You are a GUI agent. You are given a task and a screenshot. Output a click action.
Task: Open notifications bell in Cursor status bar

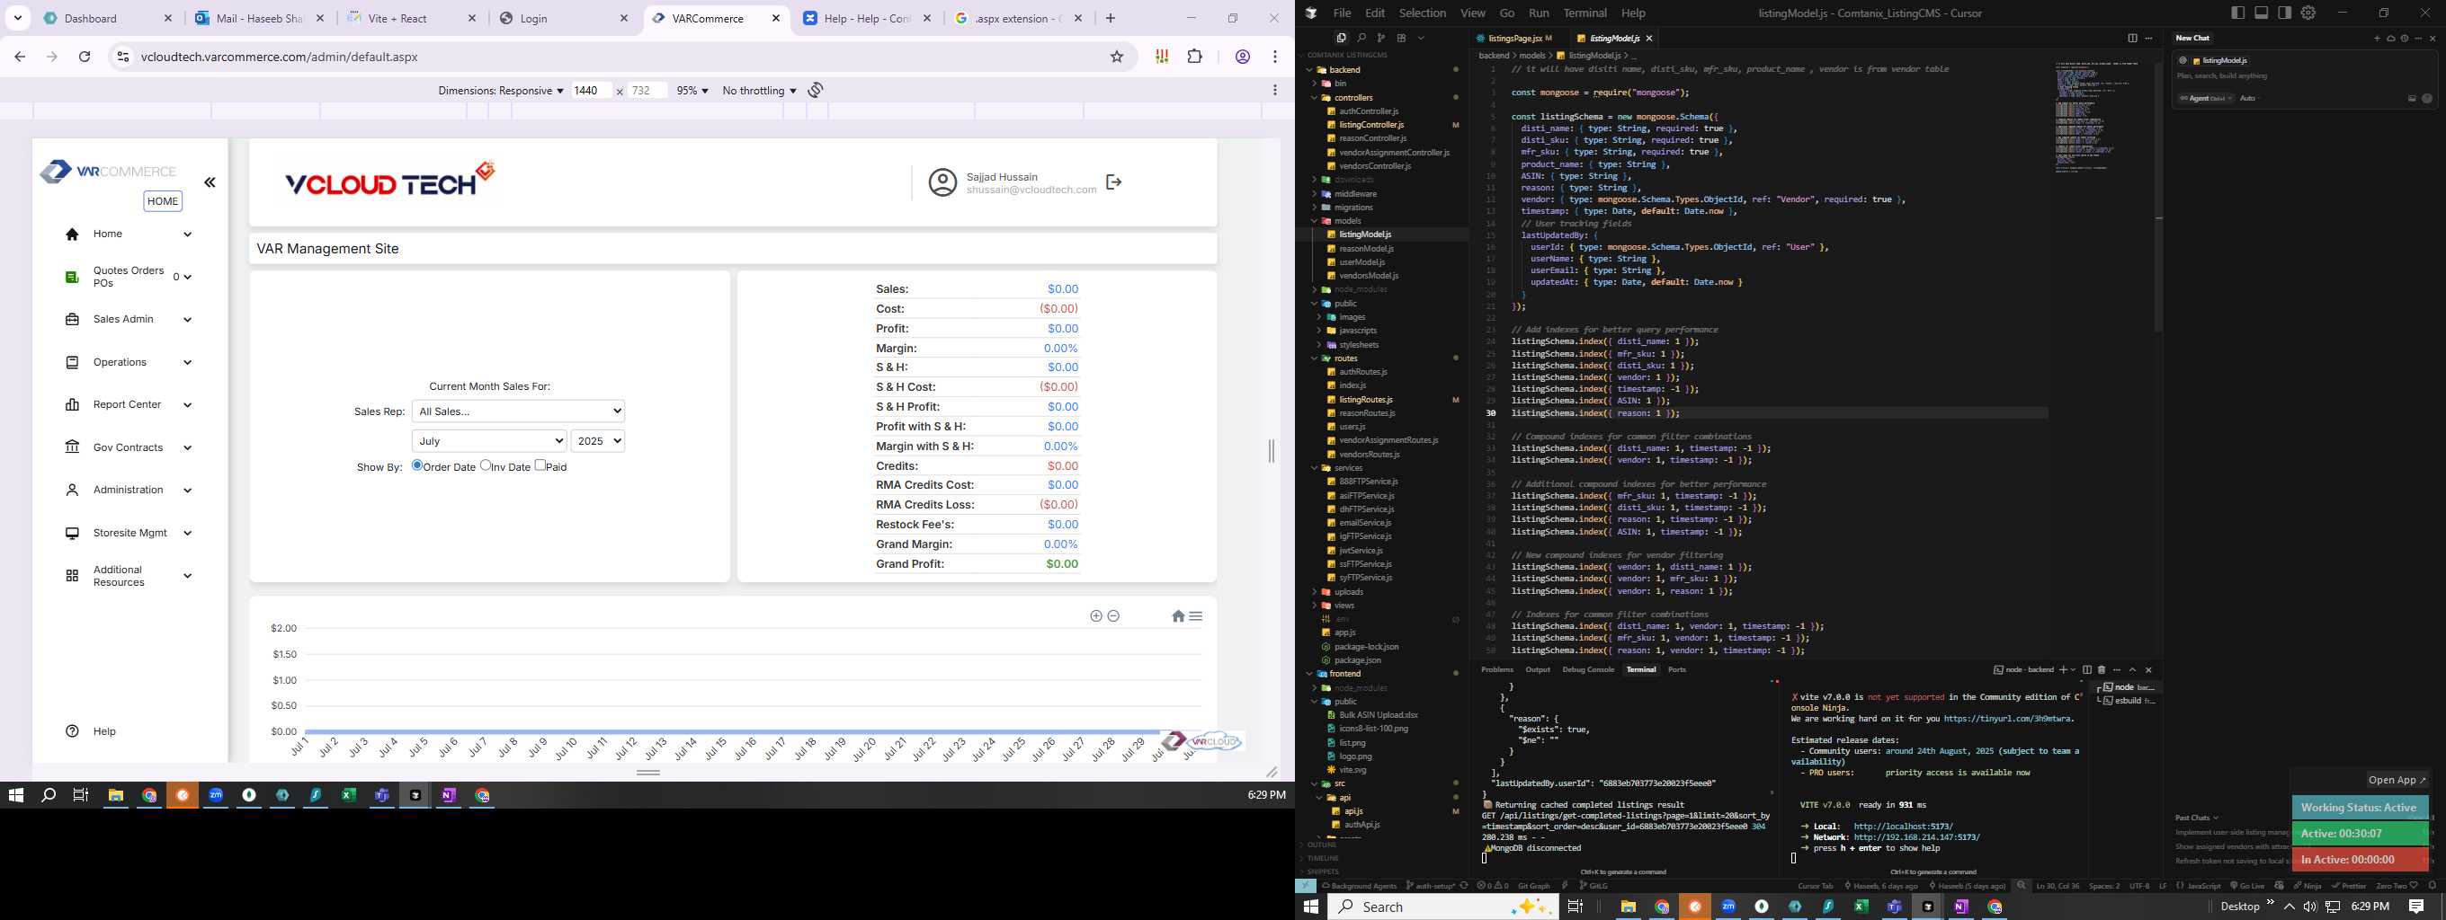click(2433, 886)
